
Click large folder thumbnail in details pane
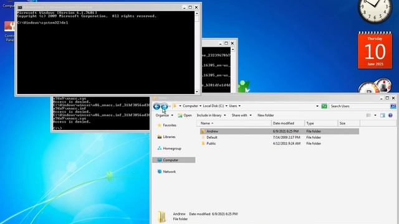click(162, 217)
